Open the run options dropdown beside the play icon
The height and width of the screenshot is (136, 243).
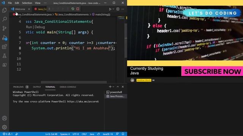coord(113,9)
